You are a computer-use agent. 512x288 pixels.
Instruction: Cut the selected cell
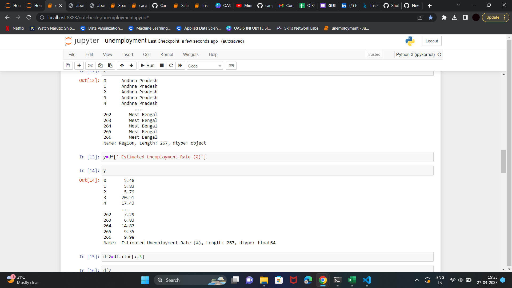[90, 66]
